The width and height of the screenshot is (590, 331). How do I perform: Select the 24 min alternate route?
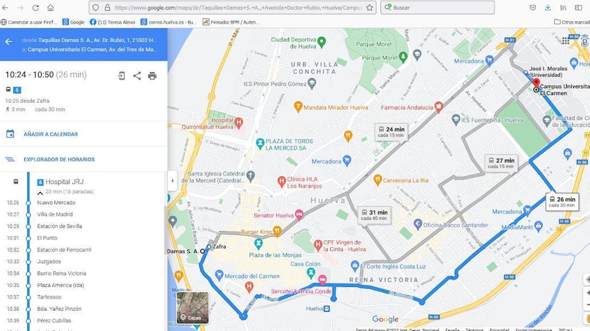point(391,132)
